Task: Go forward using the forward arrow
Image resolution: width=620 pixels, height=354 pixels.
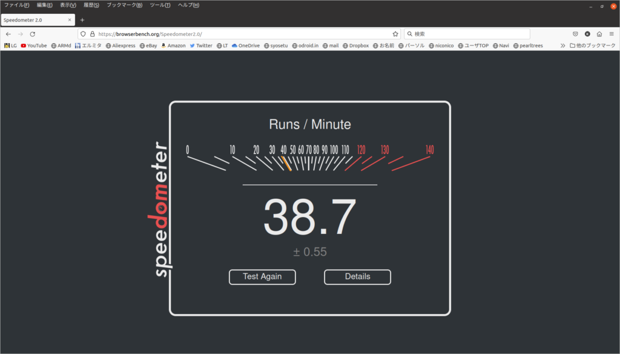Action: click(x=21, y=34)
